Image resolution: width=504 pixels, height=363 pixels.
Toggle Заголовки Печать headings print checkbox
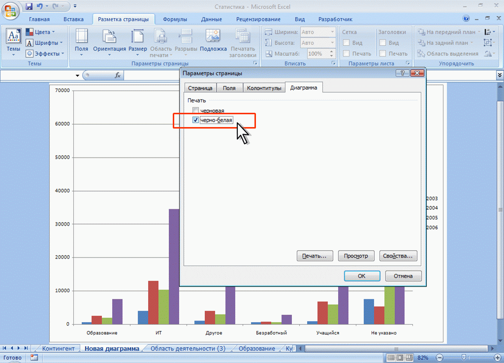click(x=382, y=53)
